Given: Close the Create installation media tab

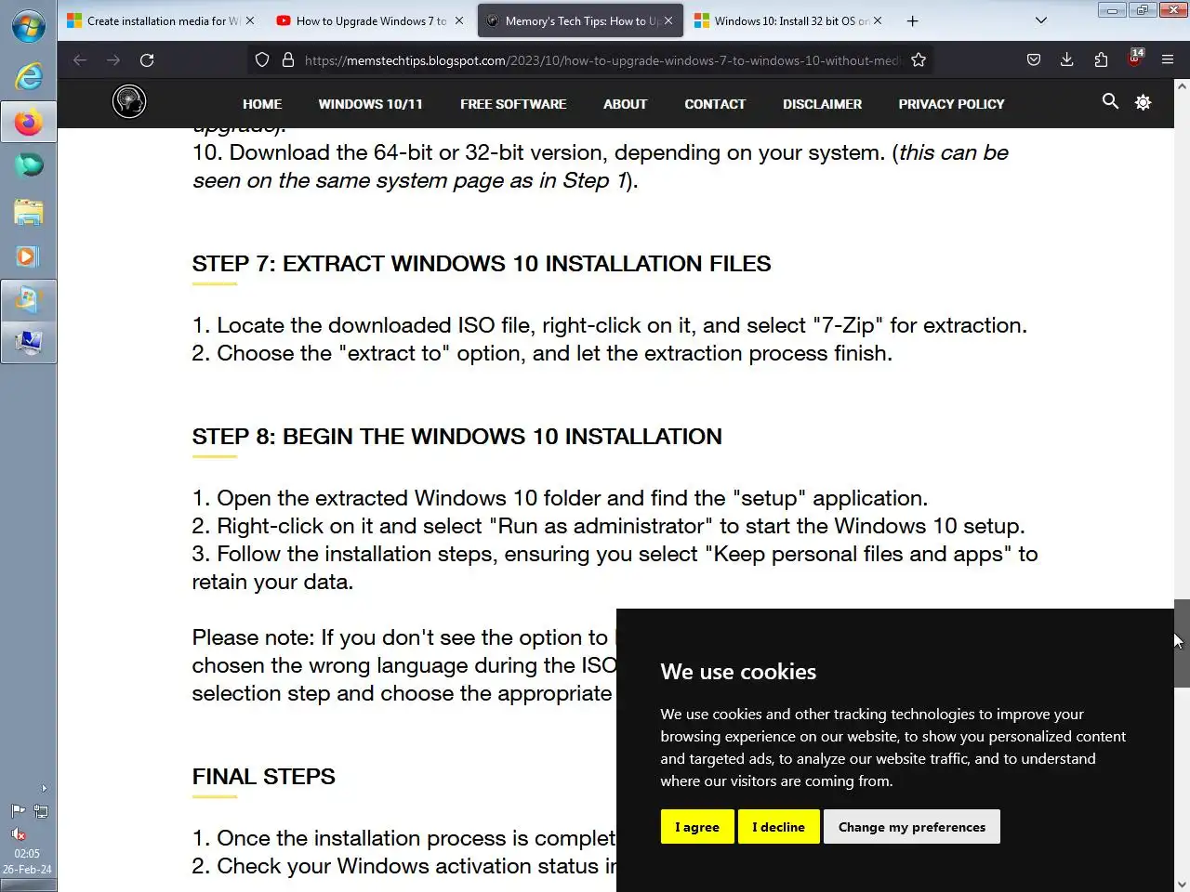Looking at the screenshot, I should tap(249, 20).
